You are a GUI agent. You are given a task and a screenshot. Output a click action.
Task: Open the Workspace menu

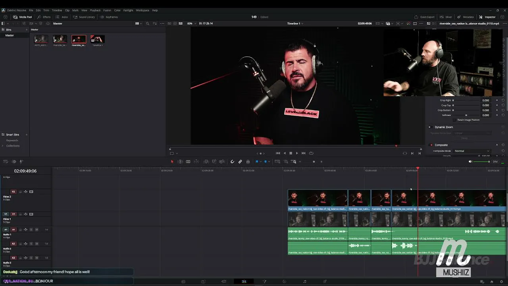142,10
